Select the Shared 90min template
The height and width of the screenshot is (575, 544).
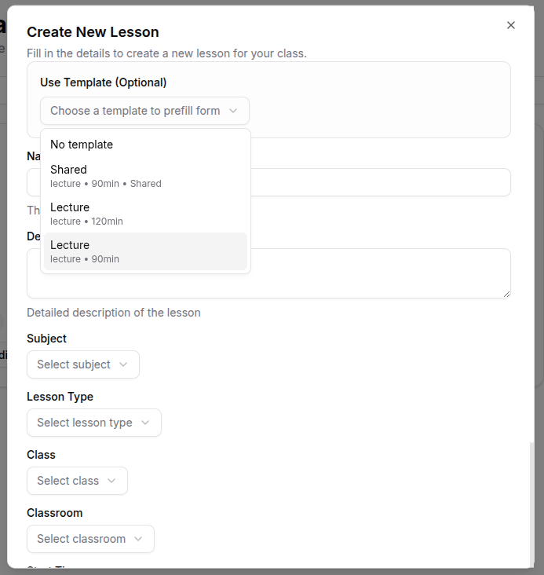105,176
